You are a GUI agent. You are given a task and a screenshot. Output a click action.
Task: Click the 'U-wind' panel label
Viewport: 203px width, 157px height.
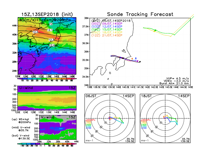pyautogui.click(x=26, y=88)
